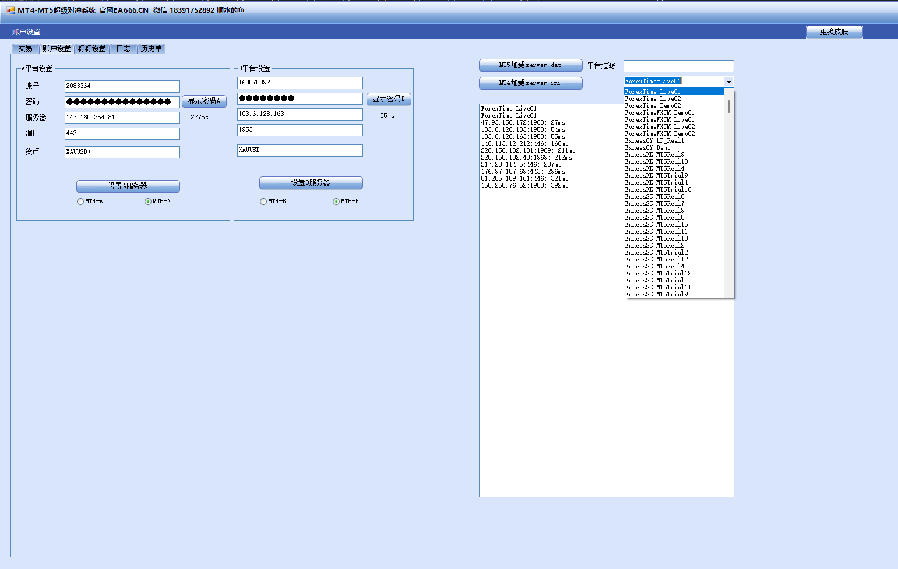Click the 平台过滤 filter input field
This screenshot has height=569, width=898.
click(678, 66)
